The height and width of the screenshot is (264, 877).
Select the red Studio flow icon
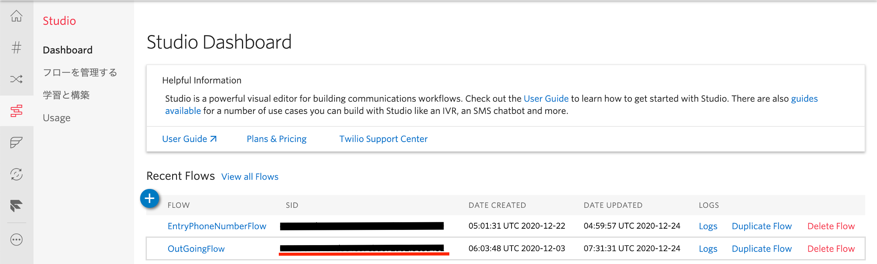pos(16,111)
